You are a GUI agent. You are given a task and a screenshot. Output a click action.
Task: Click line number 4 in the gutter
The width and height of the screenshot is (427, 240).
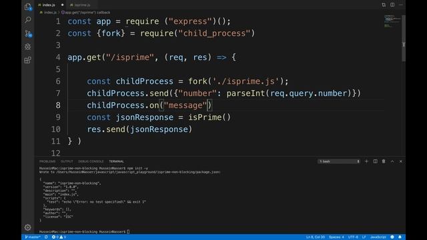click(58, 57)
